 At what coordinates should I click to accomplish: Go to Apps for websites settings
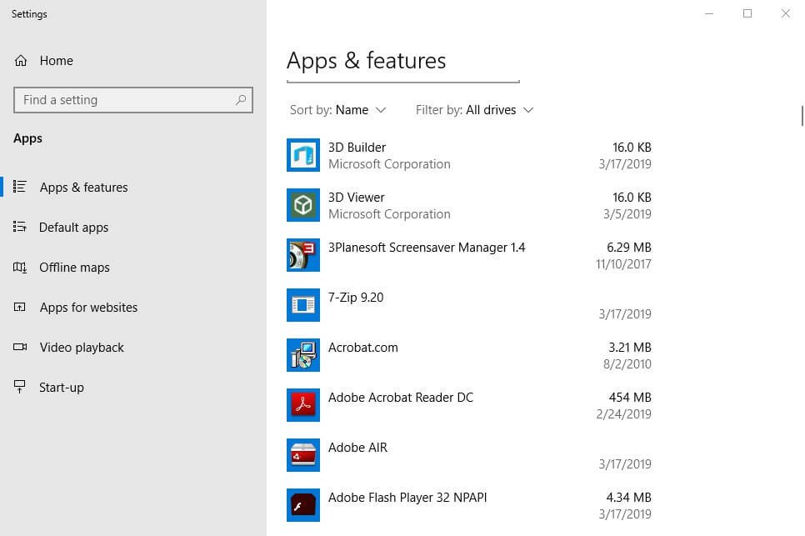88,307
